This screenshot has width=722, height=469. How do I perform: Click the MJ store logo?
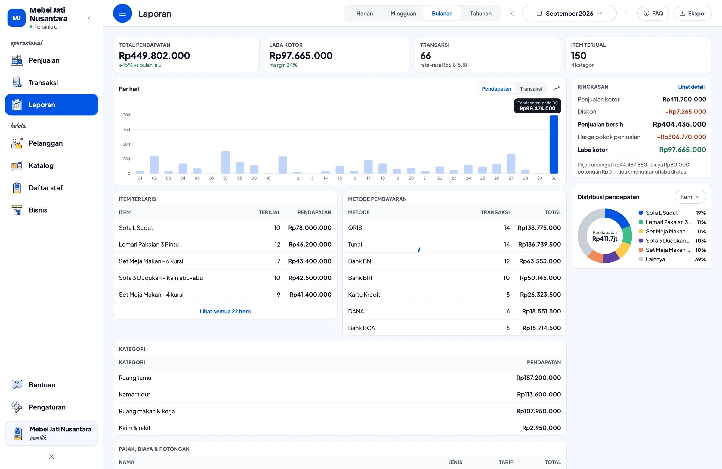point(16,18)
